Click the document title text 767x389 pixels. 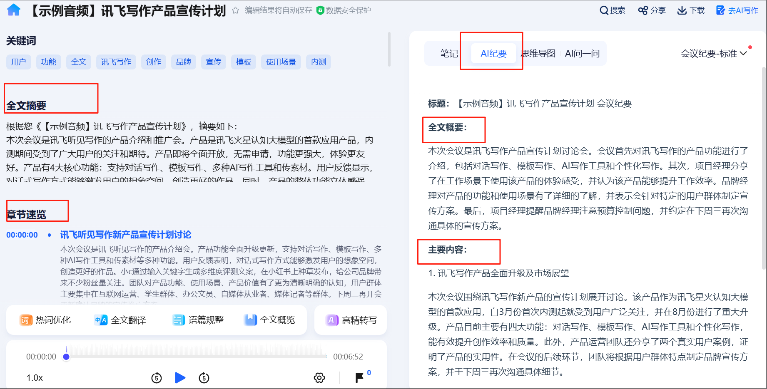[127, 10]
